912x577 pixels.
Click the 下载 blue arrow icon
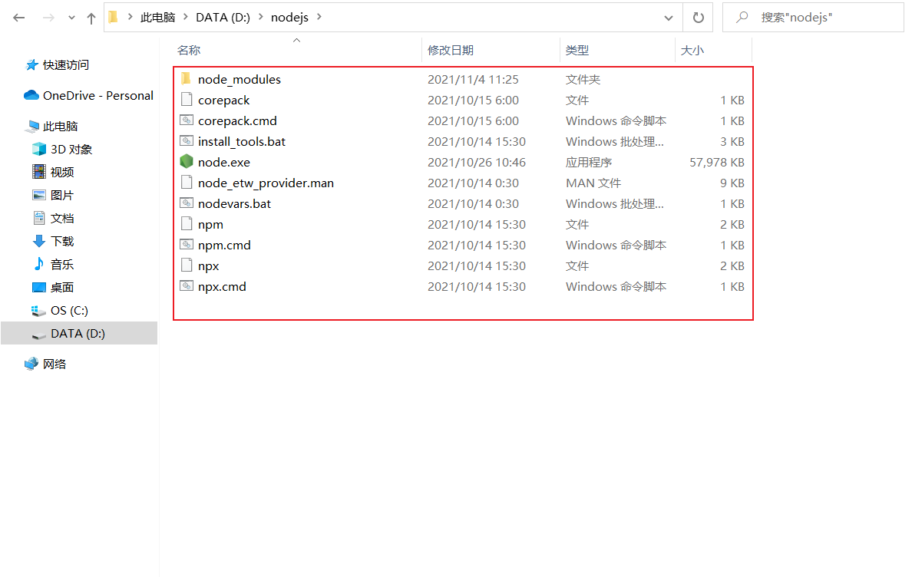click(39, 241)
